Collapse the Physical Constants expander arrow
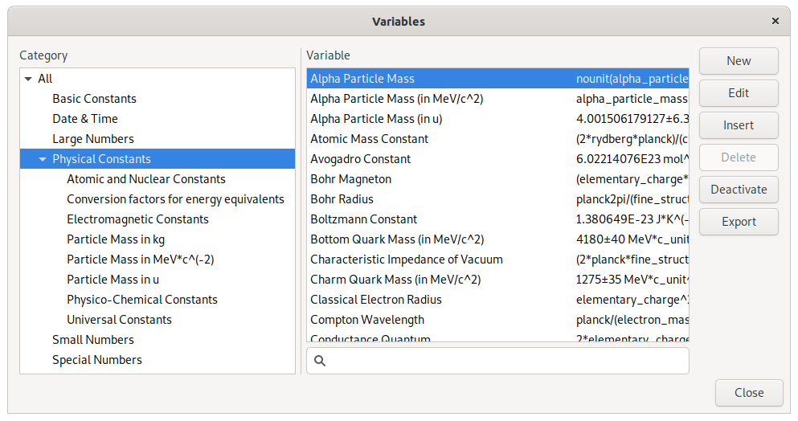The image size is (798, 421). click(x=43, y=159)
